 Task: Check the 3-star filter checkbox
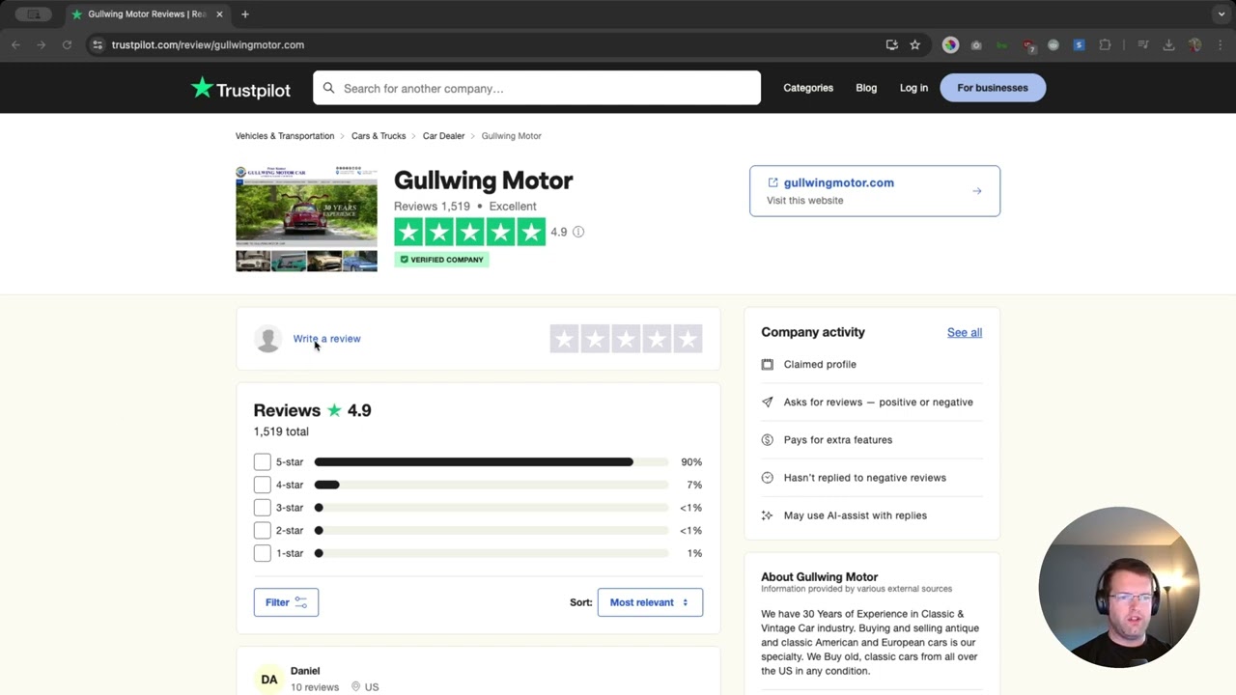point(263,508)
